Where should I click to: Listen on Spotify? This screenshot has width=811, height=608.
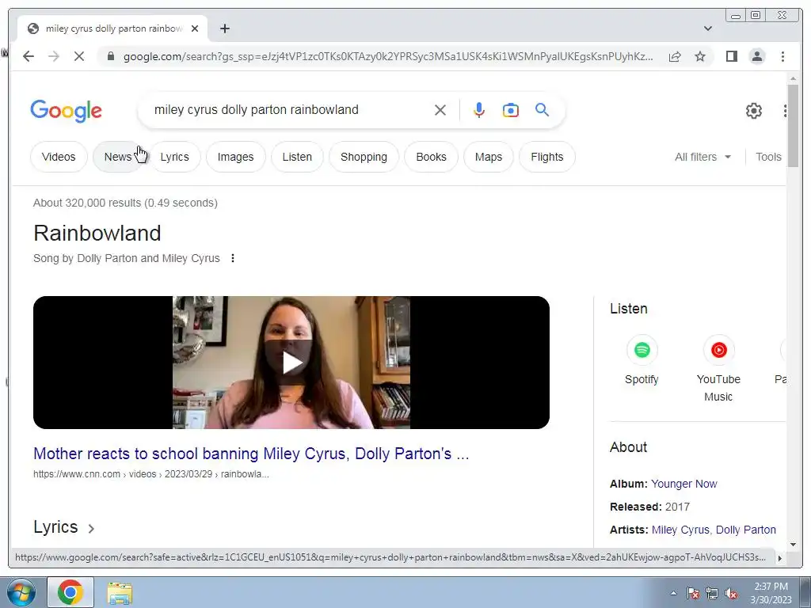click(642, 360)
